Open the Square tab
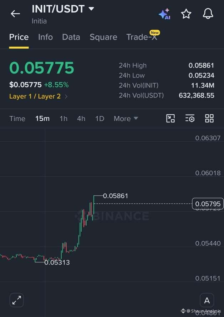This screenshot has width=224, height=317. point(103,37)
